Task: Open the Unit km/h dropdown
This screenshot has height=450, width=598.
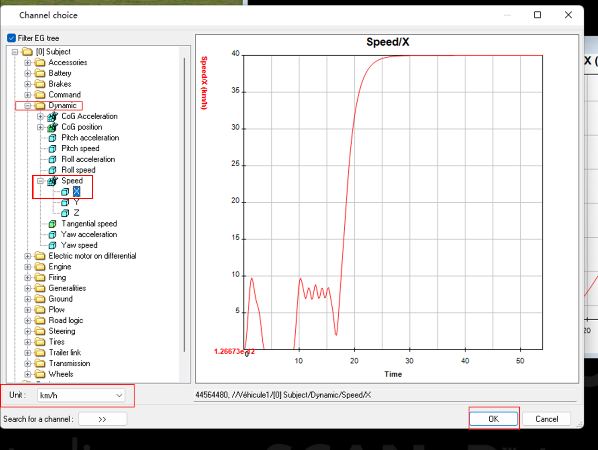Action: point(81,395)
